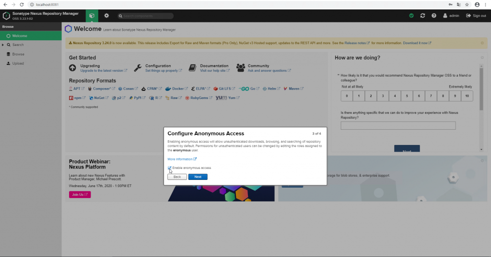Dismiss the update notification banner
This screenshot has height=257, width=491.
pos(482,43)
